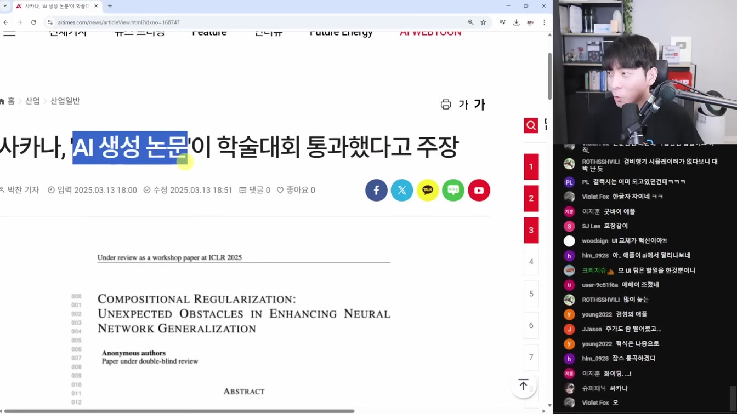Open the hamburger site menu
This screenshot has width=737, height=414.
pos(9,34)
